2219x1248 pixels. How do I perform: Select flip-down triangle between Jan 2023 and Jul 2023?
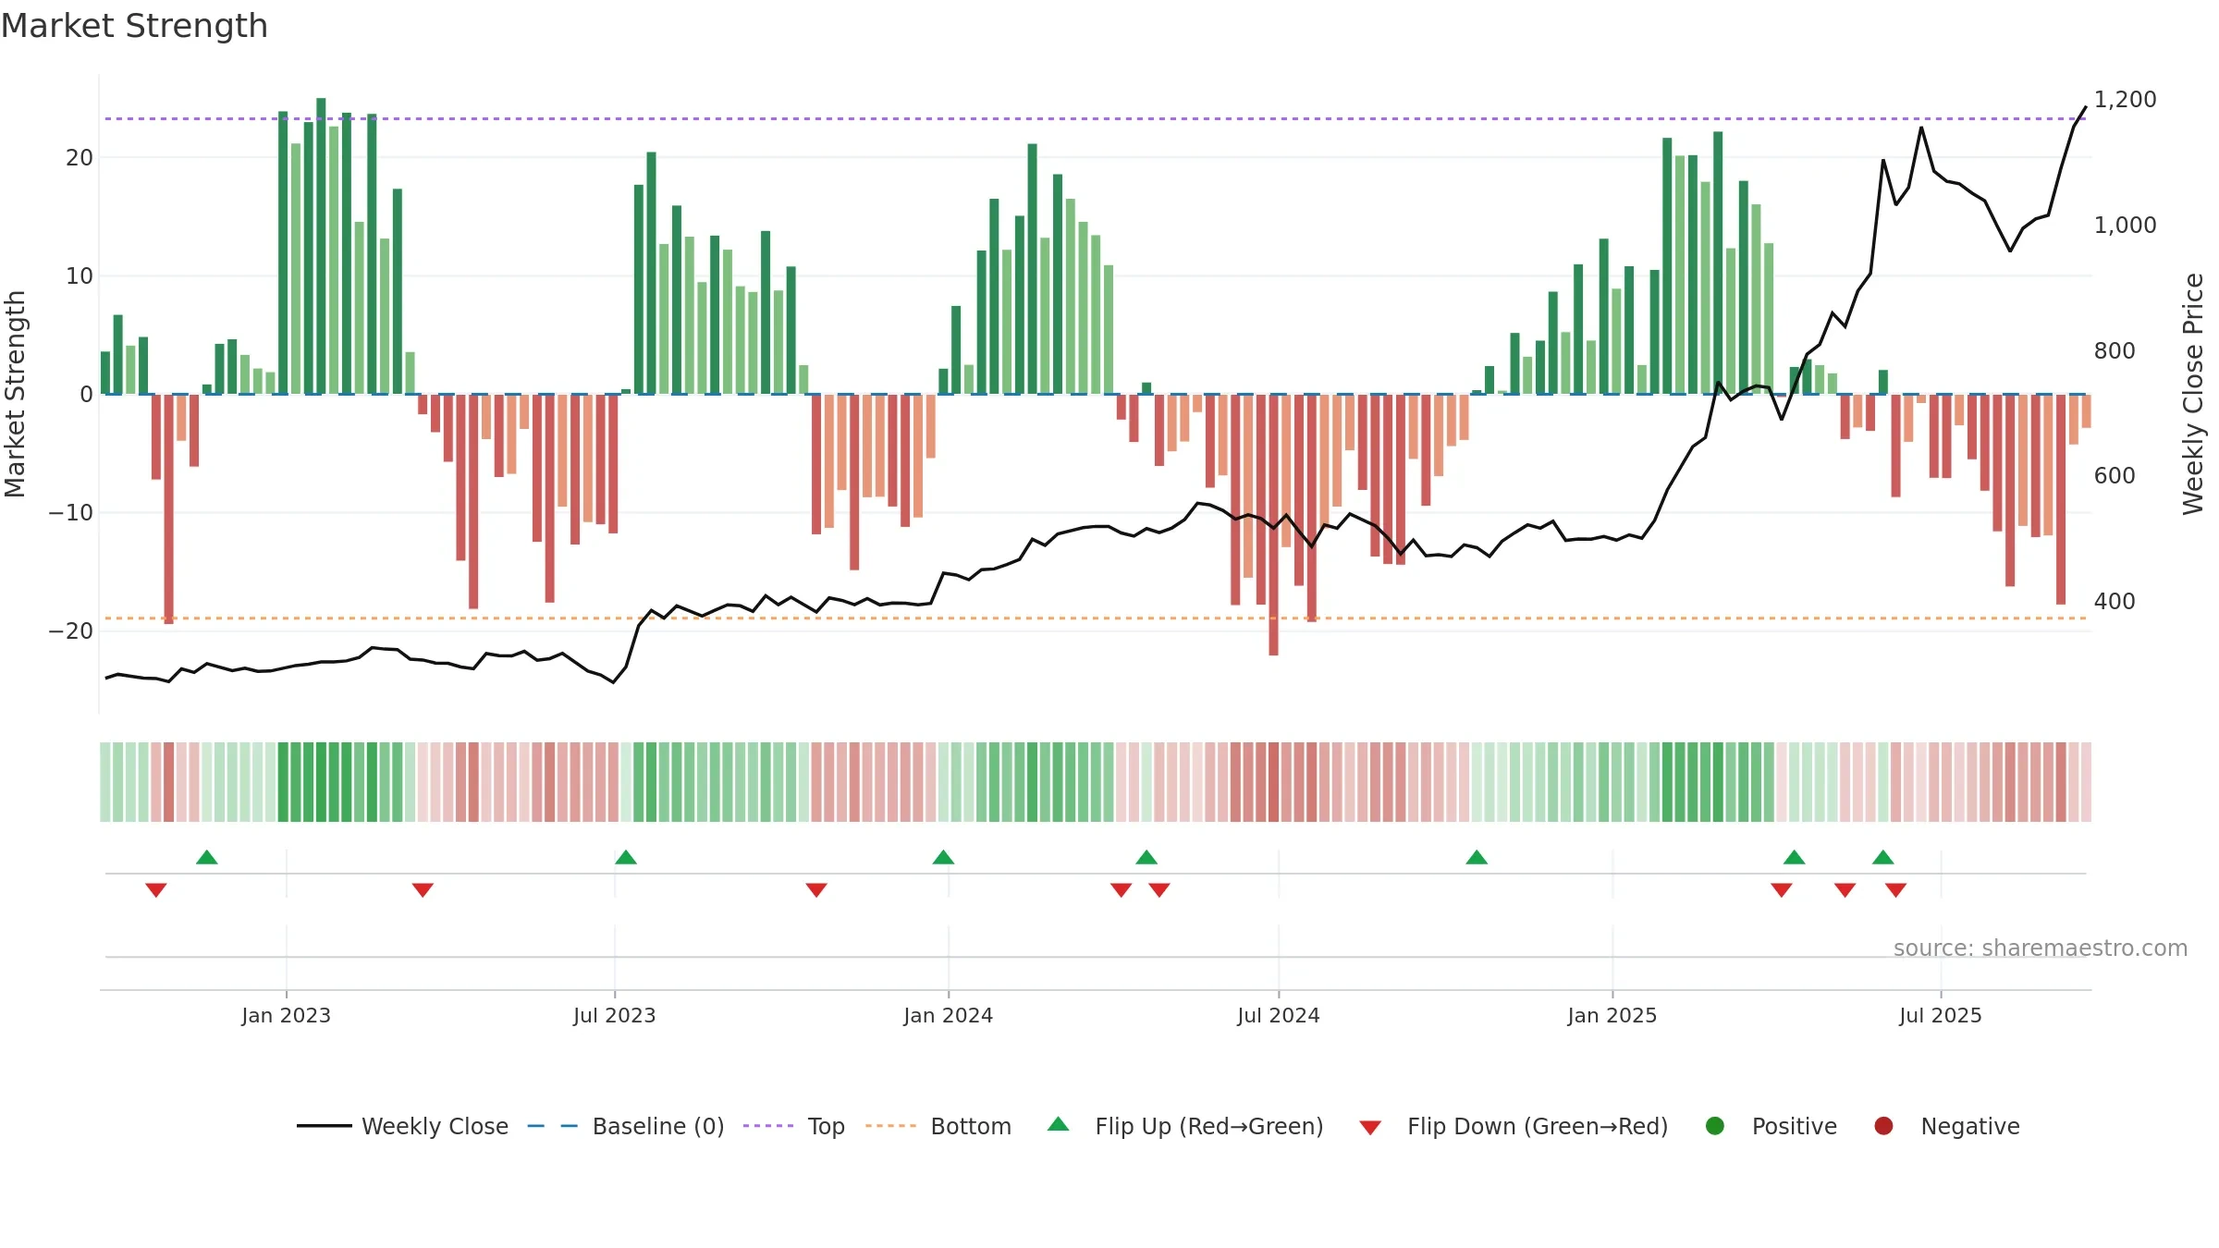(x=423, y=889)
